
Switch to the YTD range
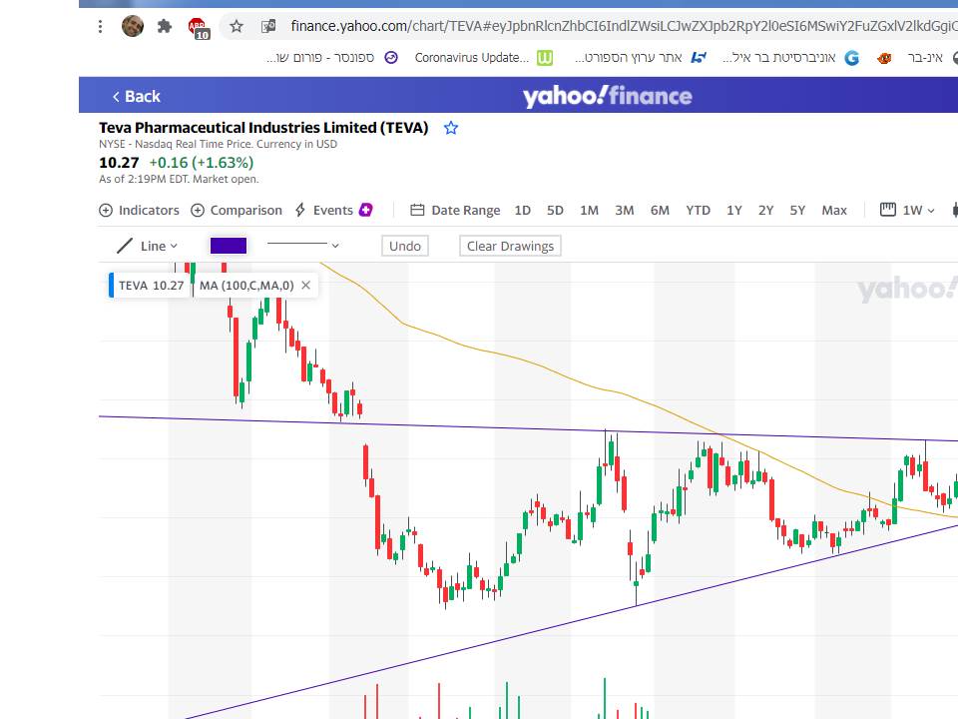pyautogui.click(x=698, y=210)
